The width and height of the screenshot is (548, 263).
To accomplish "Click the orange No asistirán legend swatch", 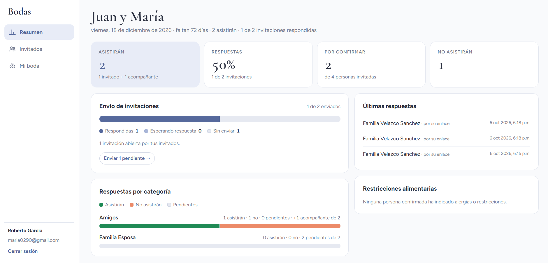I will (x=132, y=205).
